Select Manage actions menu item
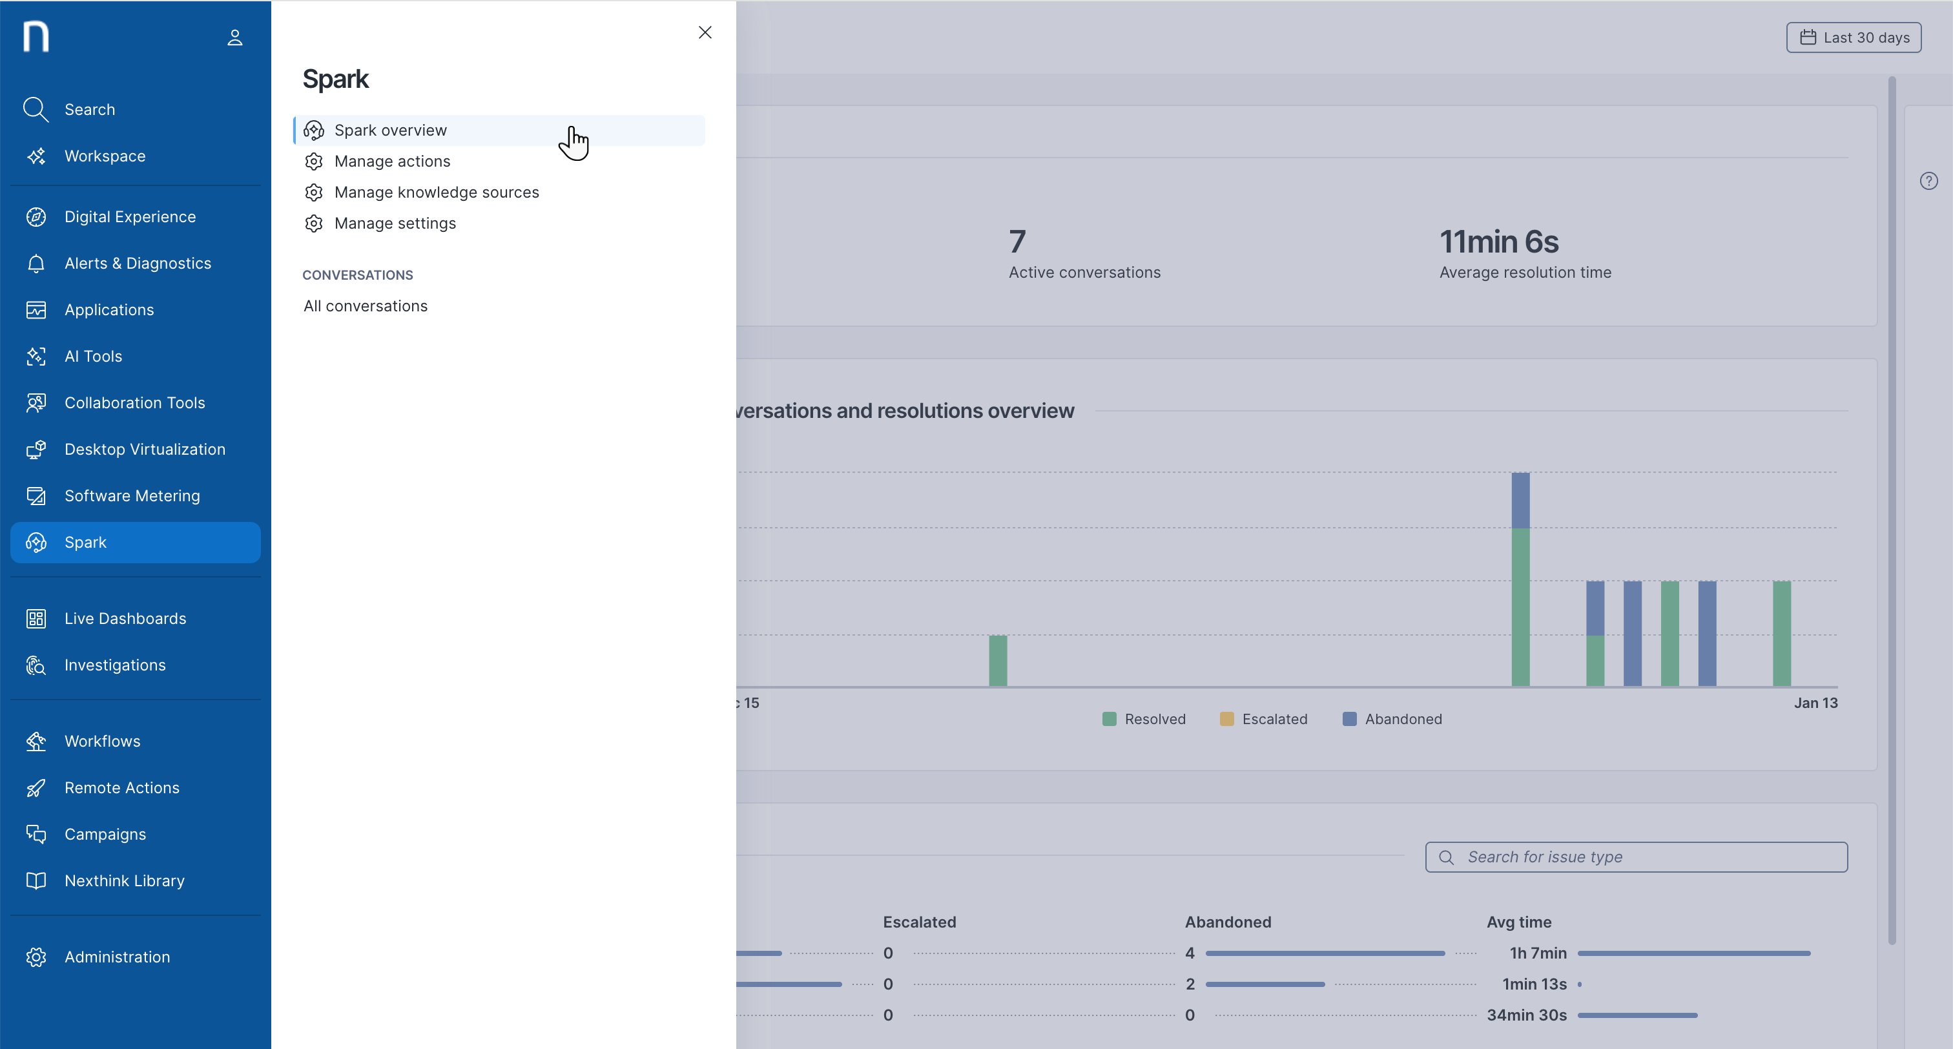Screen dimensions: 1953x1049 tap(392, 161)
